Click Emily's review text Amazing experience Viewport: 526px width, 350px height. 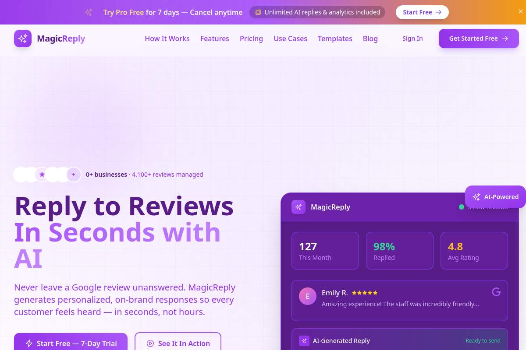(x=400, y=304)
